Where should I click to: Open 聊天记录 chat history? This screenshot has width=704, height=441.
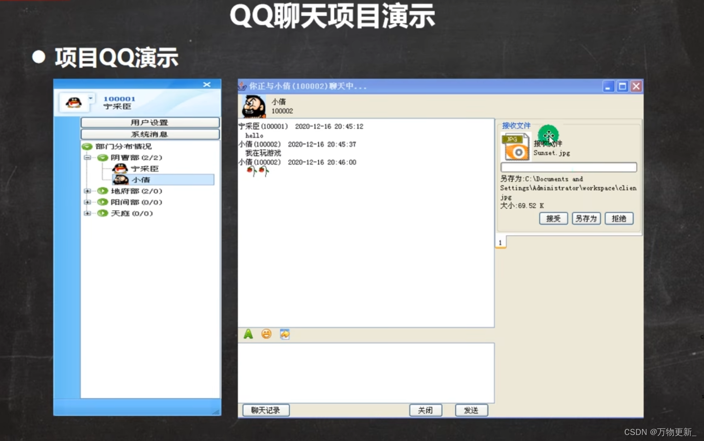266,410
